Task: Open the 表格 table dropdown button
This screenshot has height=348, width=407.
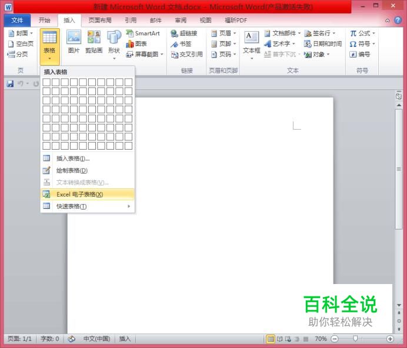Action: [x=49, y=46]
